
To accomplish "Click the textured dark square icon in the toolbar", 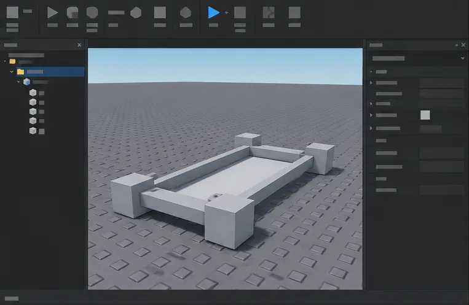I will pyautogui.click(x=269, y=12).
